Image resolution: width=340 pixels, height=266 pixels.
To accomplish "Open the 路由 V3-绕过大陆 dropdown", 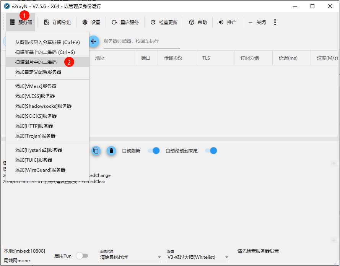I will (197, 257).
